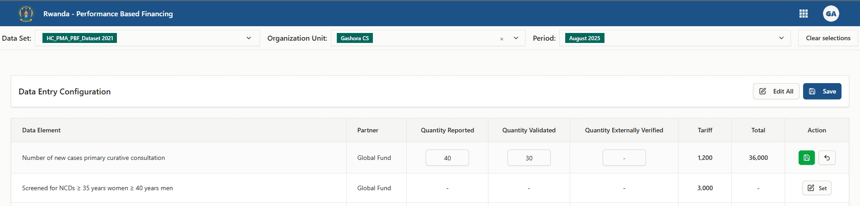Select the HC_PMA_PBF_Dataset 2021 tag
This screenshot has height=206, width=860.
80,38
